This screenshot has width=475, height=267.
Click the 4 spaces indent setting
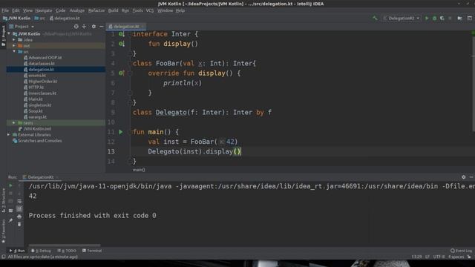[x=456, y=257]
